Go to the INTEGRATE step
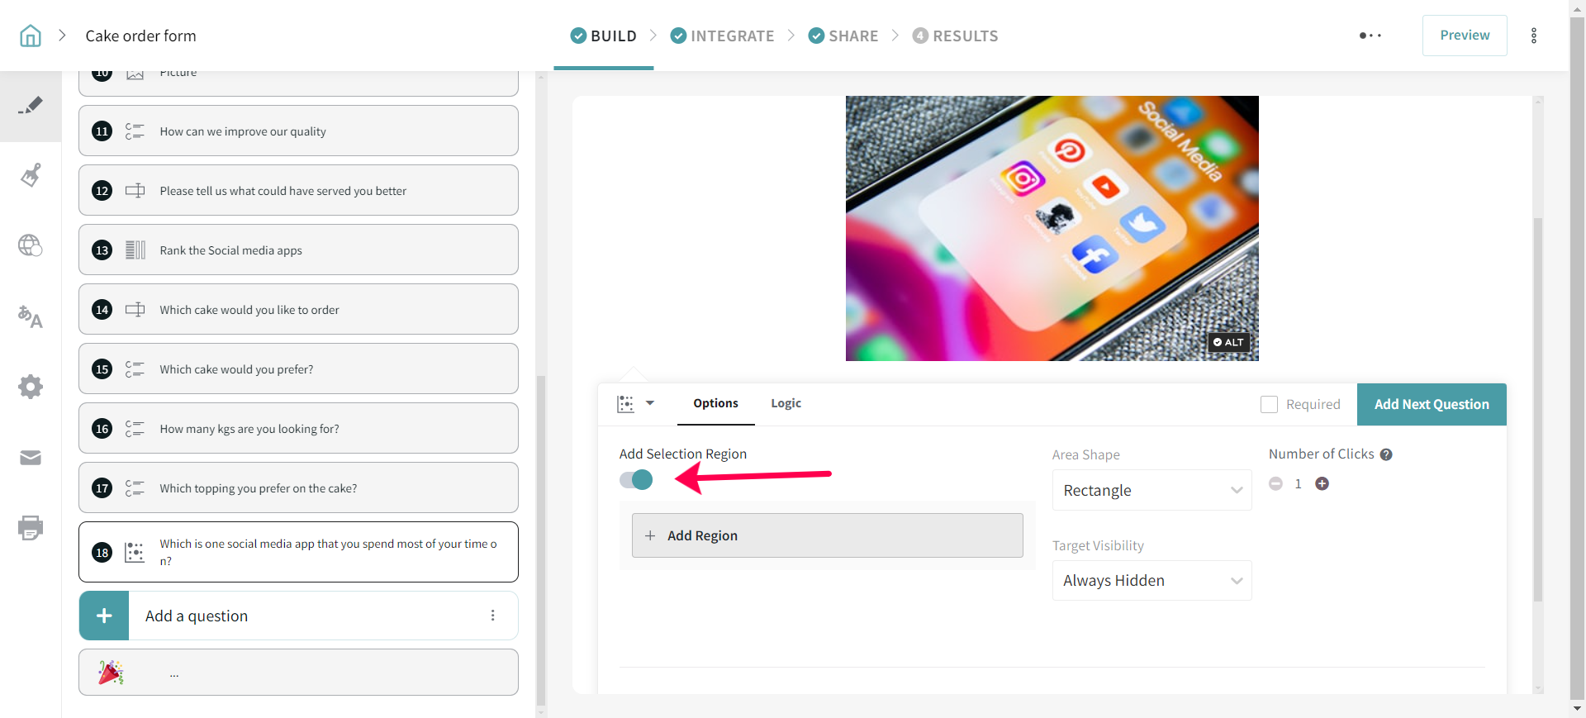1586x718 pixels. point(722,36)
